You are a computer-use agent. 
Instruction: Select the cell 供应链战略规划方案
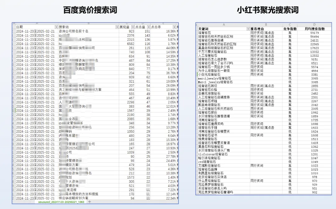pos(88,198)
